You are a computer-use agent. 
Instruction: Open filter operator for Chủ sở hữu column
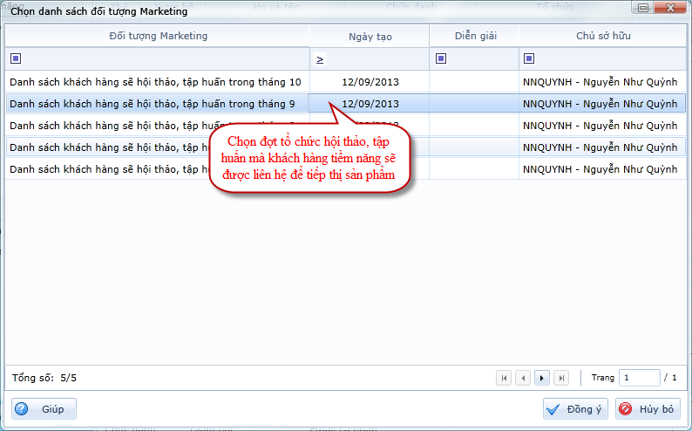530,58
